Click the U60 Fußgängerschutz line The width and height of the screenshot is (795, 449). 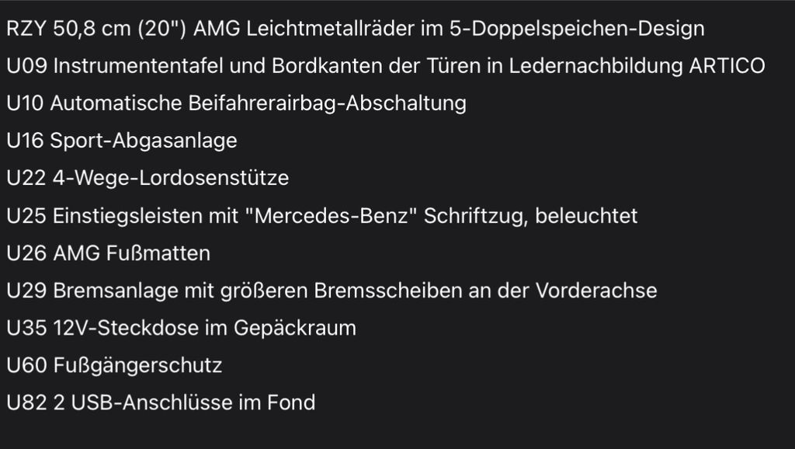pos(114,365)
